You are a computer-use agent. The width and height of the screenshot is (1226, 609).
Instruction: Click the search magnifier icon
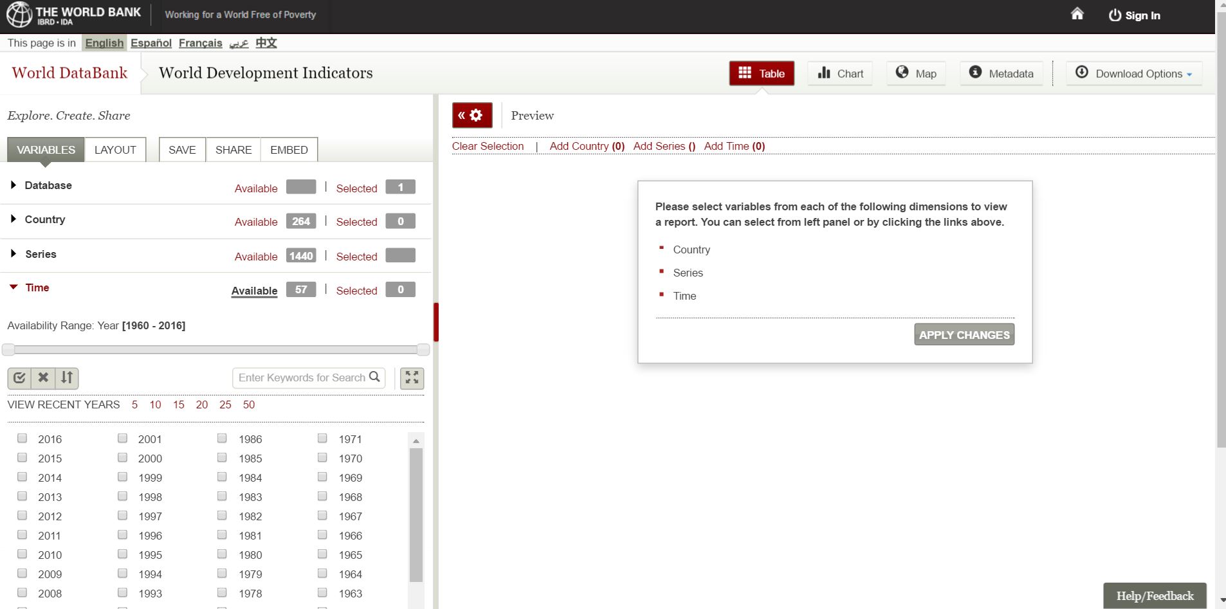pyautogui.click(x=374, y=377)
